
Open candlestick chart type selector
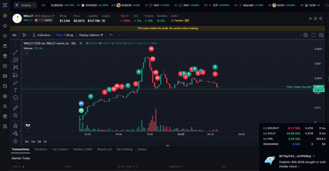click(x=24, y=35)
